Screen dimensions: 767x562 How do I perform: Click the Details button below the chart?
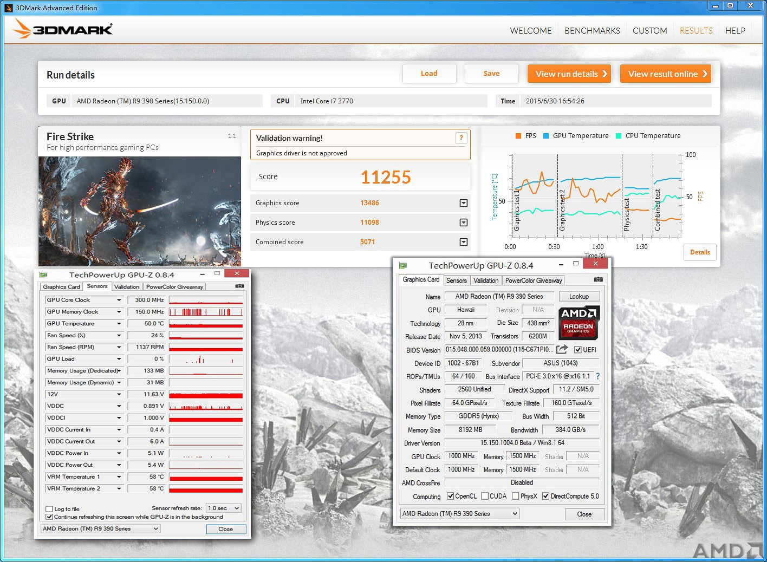[x=700, y=252]
